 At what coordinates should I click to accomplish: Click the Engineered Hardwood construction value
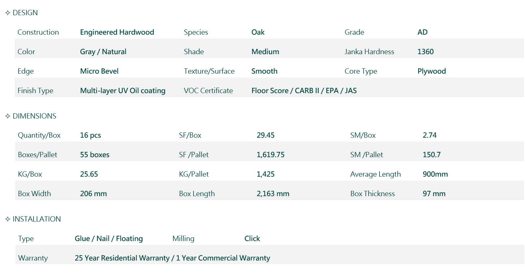117,32
